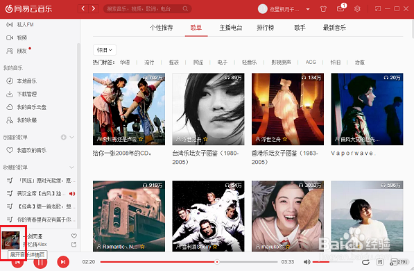The image size is (414, 271).
Task: Go back with the left arrow button
Action: click(83, 9)
